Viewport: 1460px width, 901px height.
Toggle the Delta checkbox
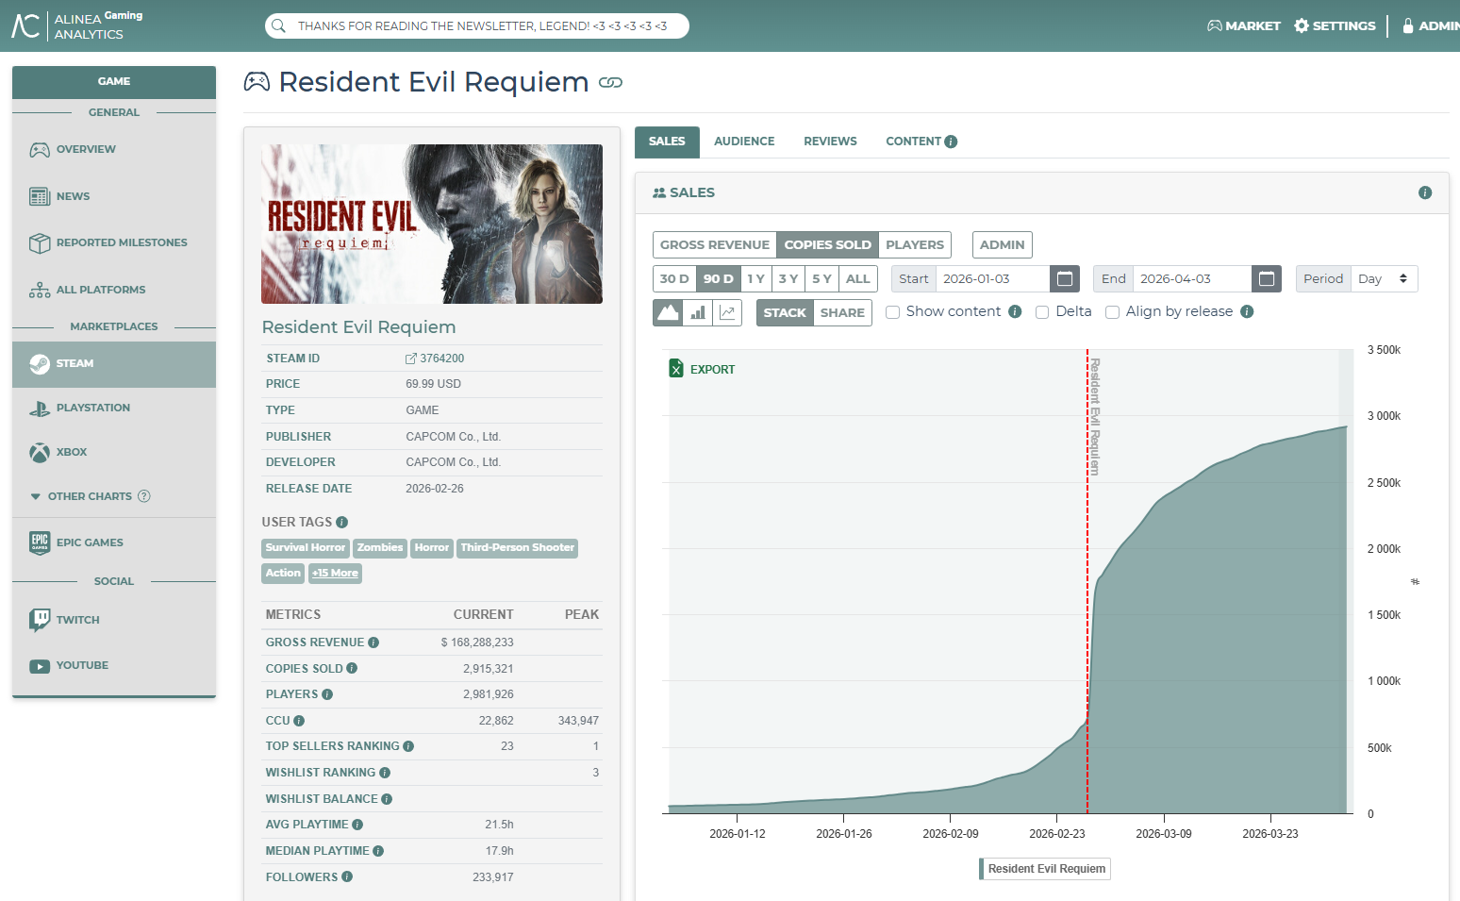point(1042,312)
